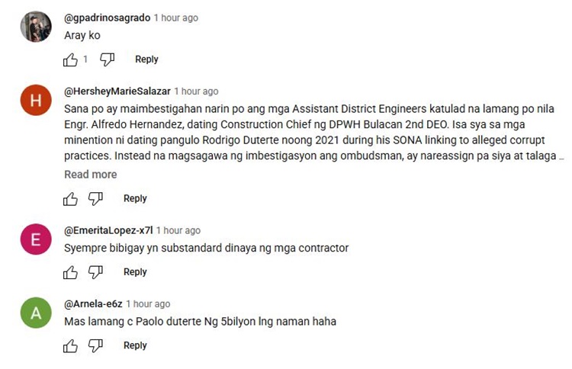Dislike EmeritaLopez-x7l's comment
Screen dimensions: 572x369
95,272
